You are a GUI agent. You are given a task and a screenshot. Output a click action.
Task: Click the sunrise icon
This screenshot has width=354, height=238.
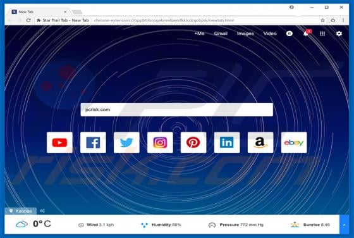(x=295, y=225)
